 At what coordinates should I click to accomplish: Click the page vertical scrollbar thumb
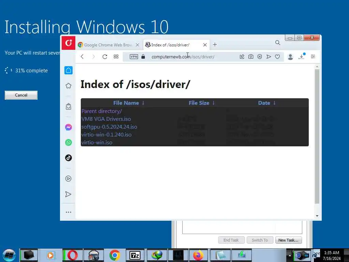point(317,136)
